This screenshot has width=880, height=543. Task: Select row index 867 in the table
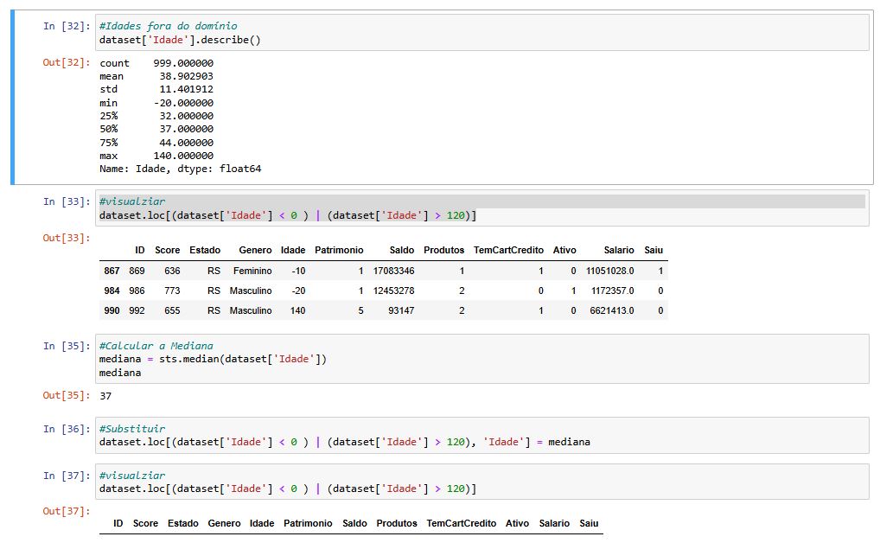point(110,271)
